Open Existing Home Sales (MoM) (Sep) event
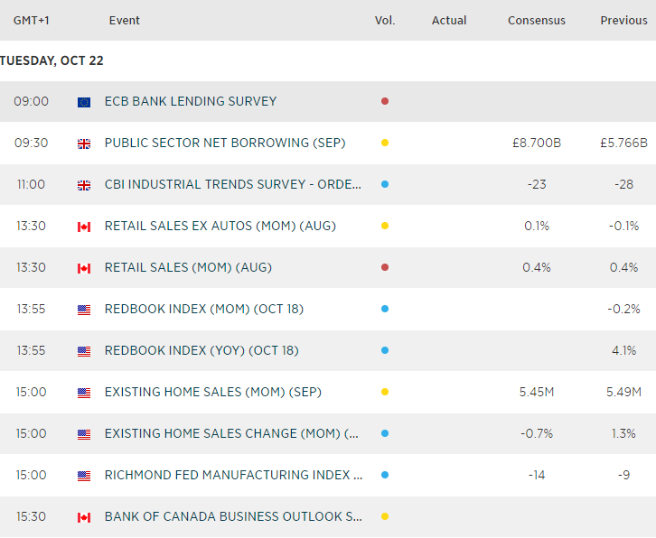Image resolution: width=656 pixels, height=538 pixels. click(x=213, y=392)
